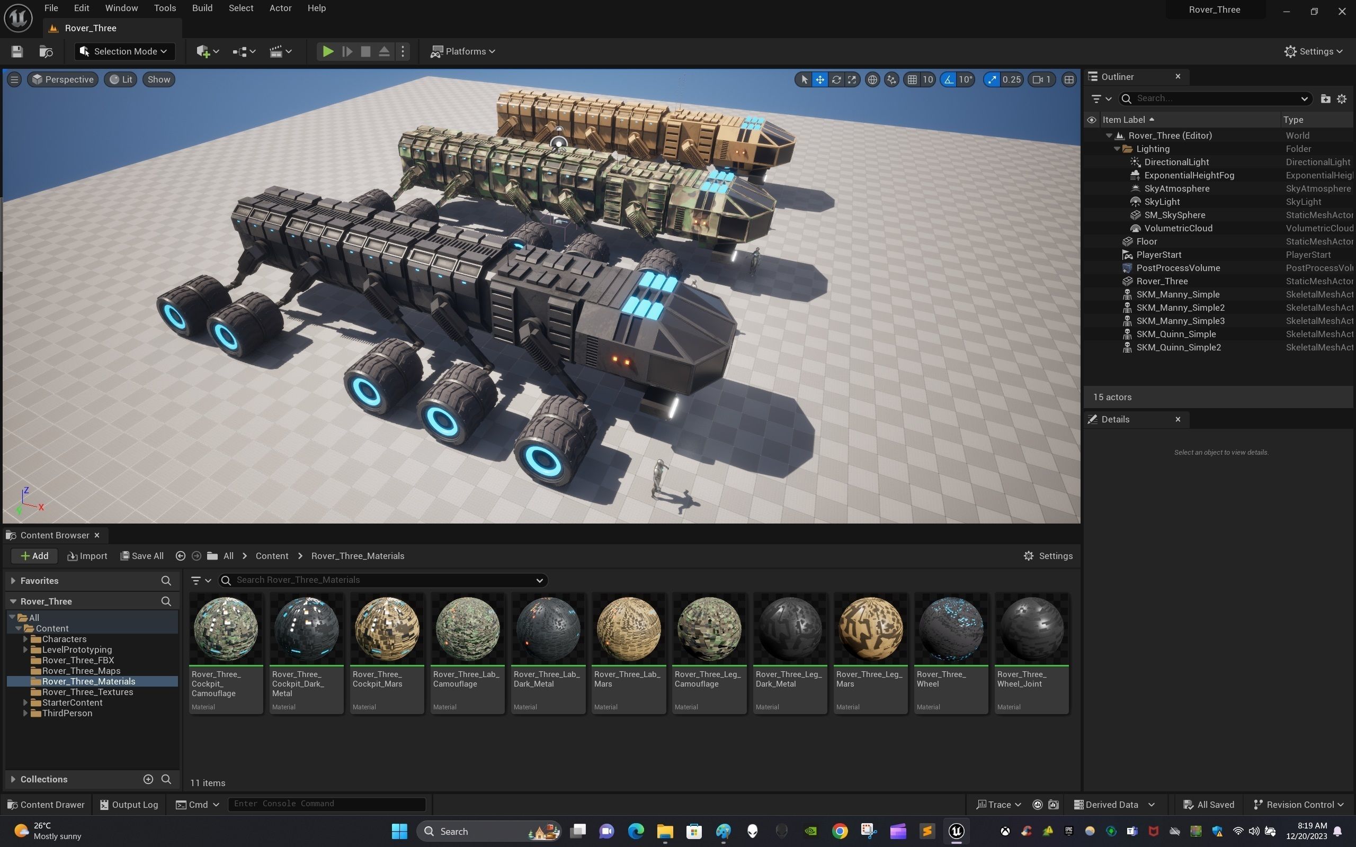Open the Edit menu
This screenshot has height=847, width=1356.
point(81,8)
